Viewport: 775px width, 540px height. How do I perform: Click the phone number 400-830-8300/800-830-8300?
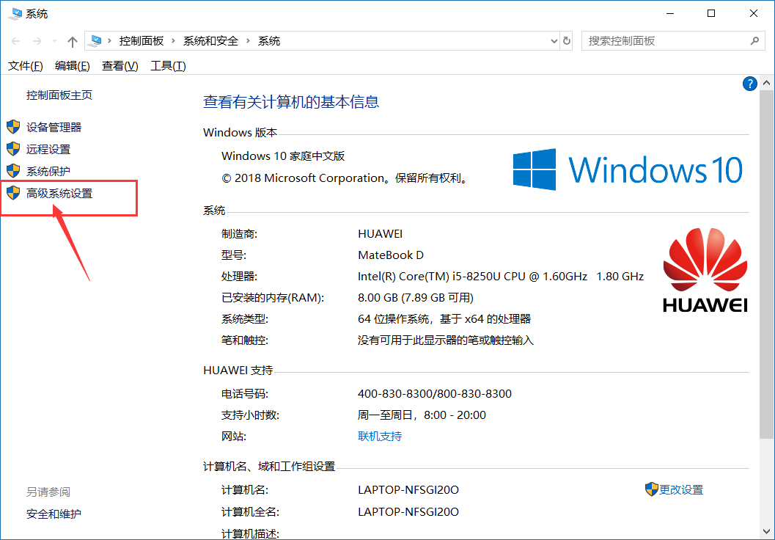[x=435, y=393]
